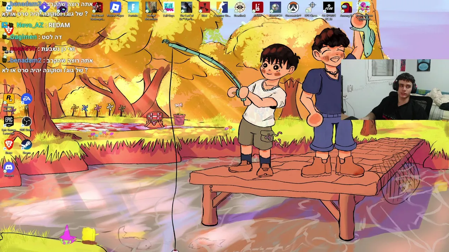The width and height of the screenshot is (449, 252).
Task: Open the FPS Chess desktop shortcut
Action: 311,10
